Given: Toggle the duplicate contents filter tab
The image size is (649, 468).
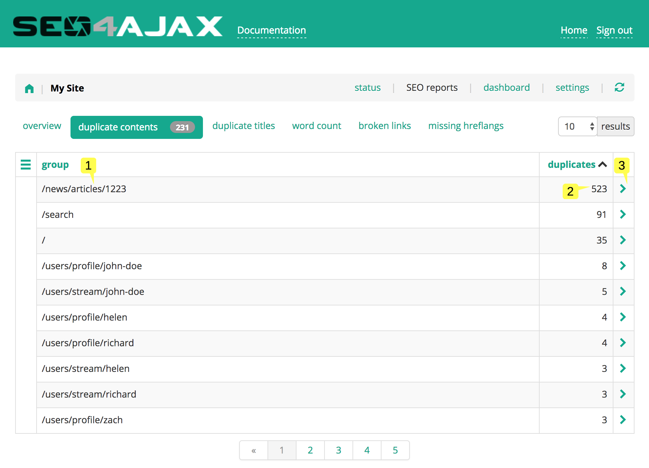Looking at the screenshot, I should click(x=136, y=126).
